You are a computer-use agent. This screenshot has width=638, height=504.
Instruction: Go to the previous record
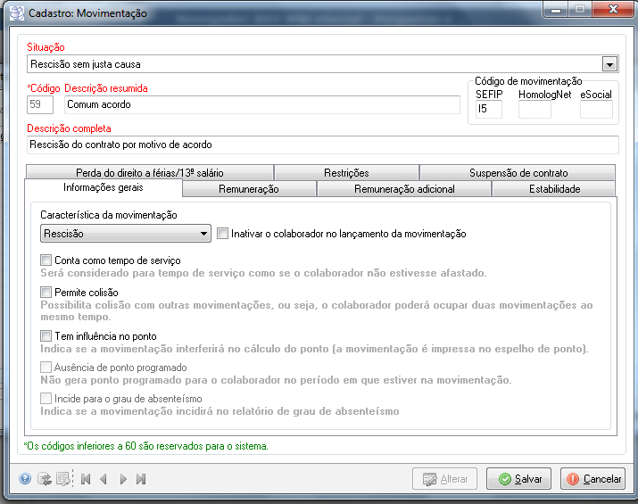(104, 479)
